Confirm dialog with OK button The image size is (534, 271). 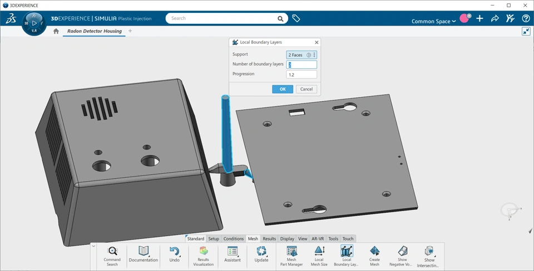tap(283, 89)
